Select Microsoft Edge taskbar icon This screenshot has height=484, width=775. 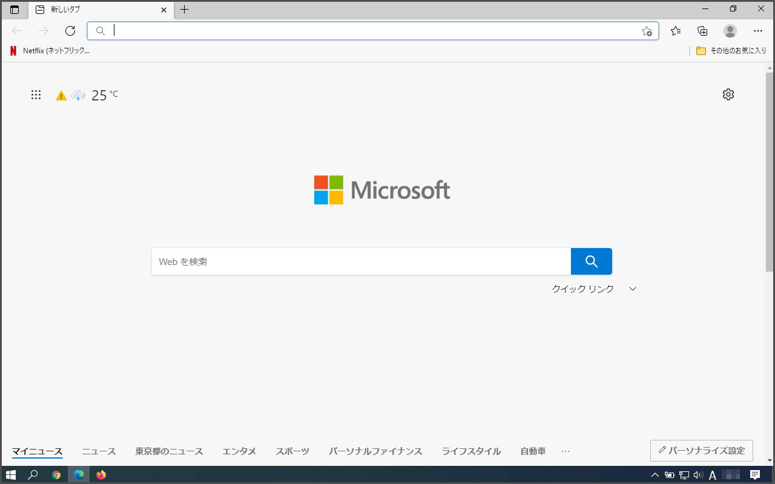click(x=79, y=475)
